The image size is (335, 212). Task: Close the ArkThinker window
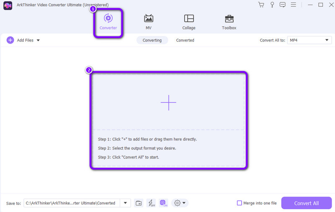click(x=331, y=5)
